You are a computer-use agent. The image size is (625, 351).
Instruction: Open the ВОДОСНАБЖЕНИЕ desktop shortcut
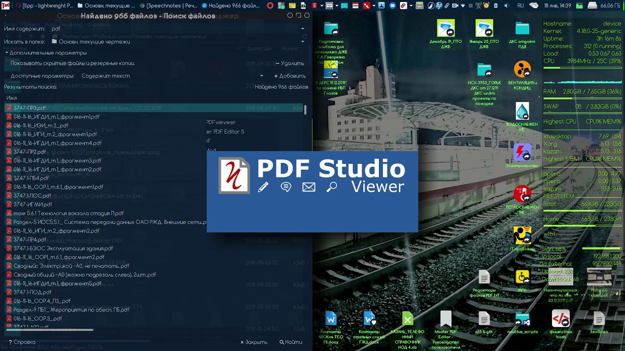click(x=522, y=111)
